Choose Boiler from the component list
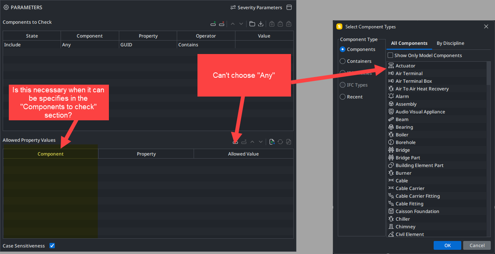The height and width of the screenshot is (254, 495). [437, 135]
